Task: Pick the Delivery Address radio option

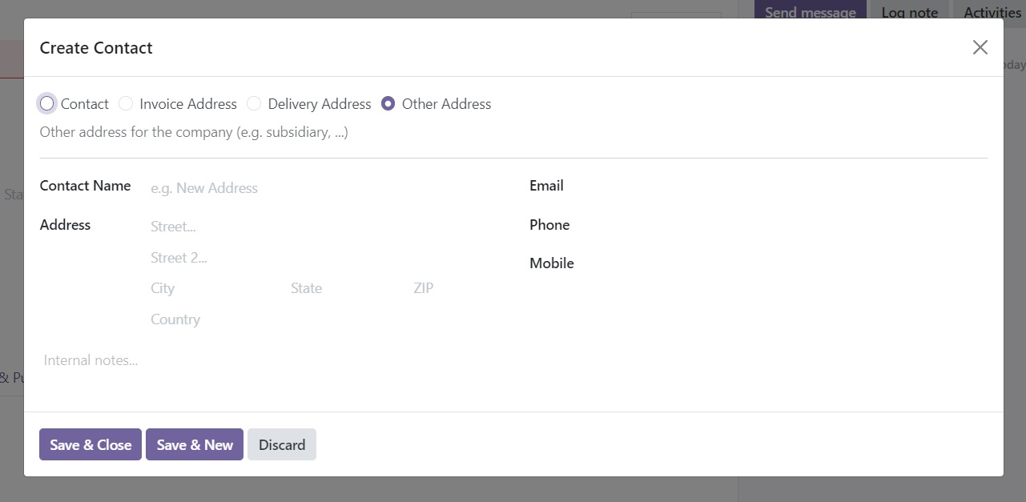Action: [254, 103]
